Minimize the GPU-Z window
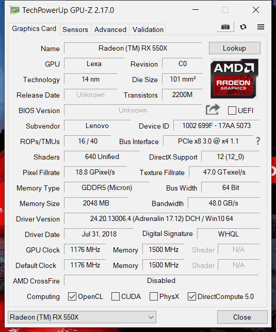This screenshot has height=332, width=276. point(196,10)
